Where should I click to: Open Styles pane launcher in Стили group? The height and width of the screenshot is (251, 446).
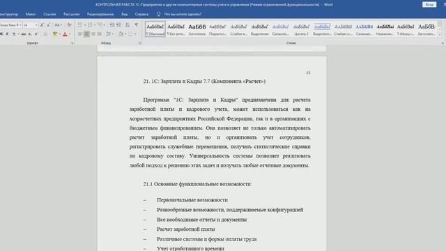click(x=443, y=43)
